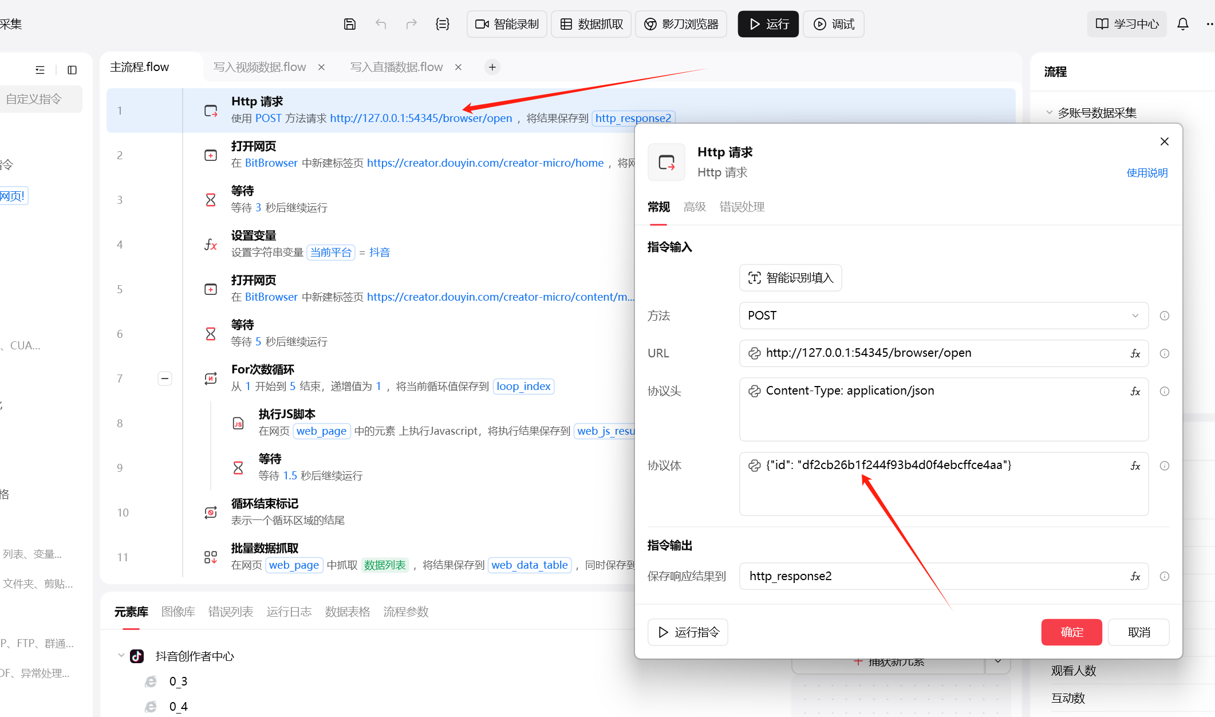Image resolution: width=1215 pixels, height=717 pixels.
Task: Click info icon next to 协议体 field
Action: click(1165, 466)
